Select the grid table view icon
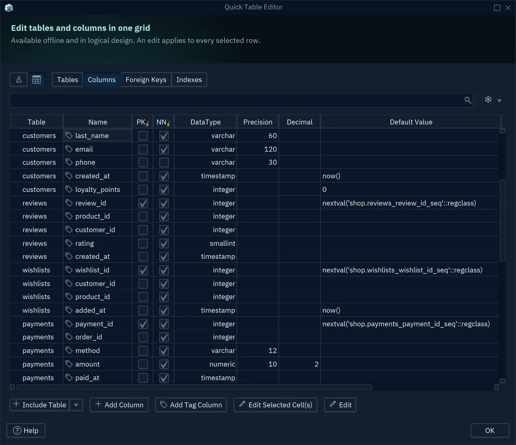516x445 pixels. (x=37, y=79)
